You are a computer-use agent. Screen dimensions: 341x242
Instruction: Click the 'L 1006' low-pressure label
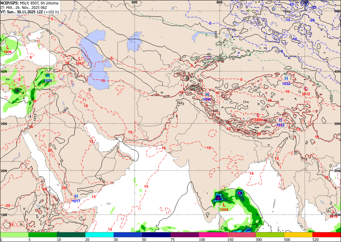8,49
